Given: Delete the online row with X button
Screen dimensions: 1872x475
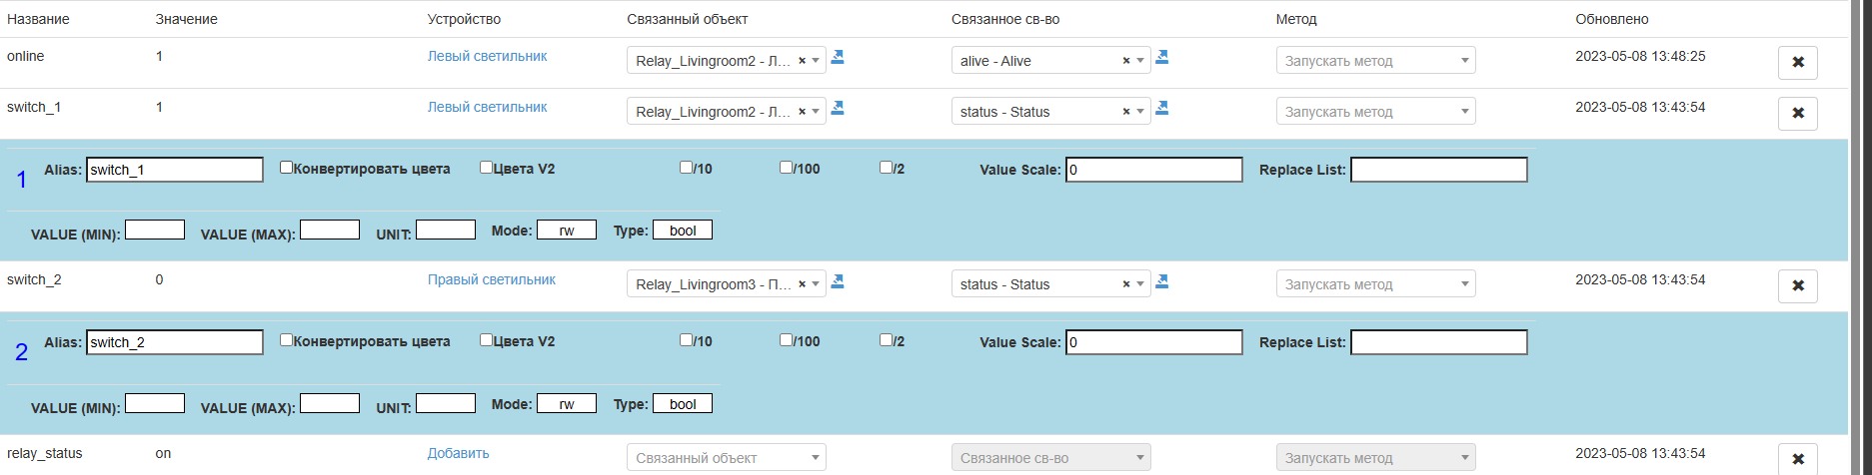Looking at the screenshot, I should [1797, 62].
